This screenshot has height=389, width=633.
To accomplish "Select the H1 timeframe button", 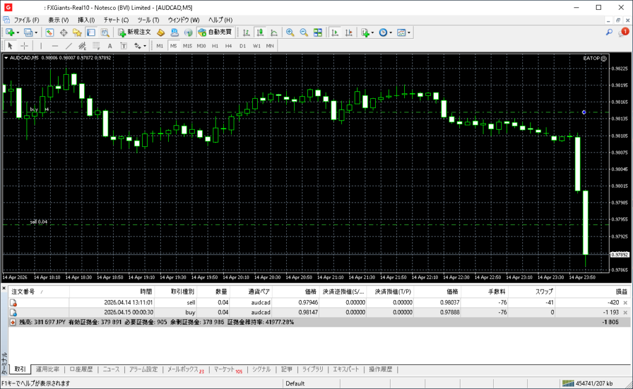I will [x=215, y=46].
